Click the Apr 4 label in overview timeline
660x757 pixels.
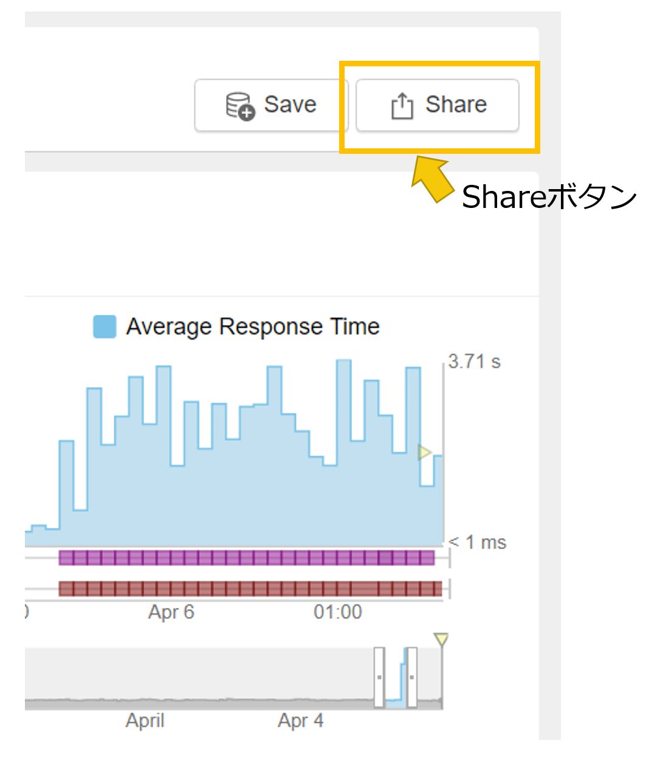tap(301, 721)
